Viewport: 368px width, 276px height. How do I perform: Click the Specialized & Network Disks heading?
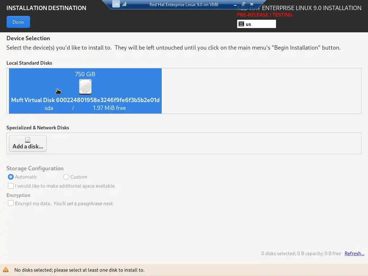pyautogui.click(x=38, y=128)
